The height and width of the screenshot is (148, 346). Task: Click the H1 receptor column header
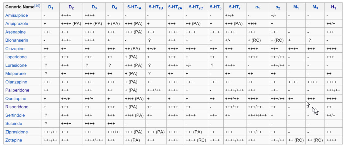[333, 7]
